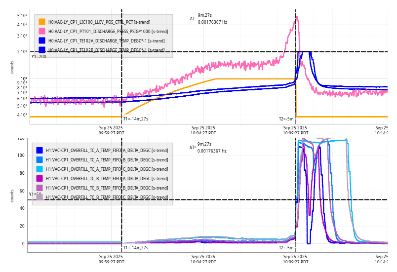Click pink swatch for PT101_DISCHARGE_PRESS_PSIG

point(42,31)
